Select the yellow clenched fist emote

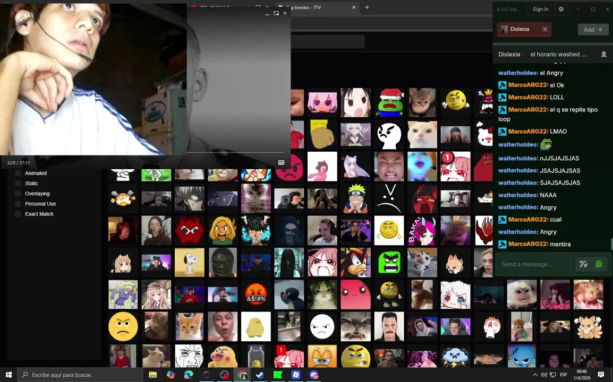coord(322,135)
